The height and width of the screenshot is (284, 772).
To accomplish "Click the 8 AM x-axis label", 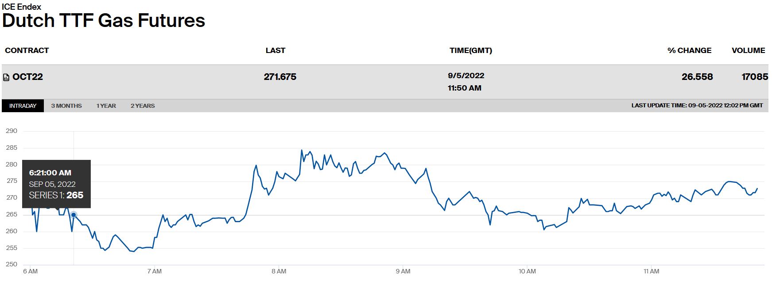I will click(279, 271).
